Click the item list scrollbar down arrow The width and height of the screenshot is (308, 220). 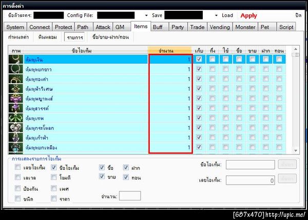[x=296, y=151]
